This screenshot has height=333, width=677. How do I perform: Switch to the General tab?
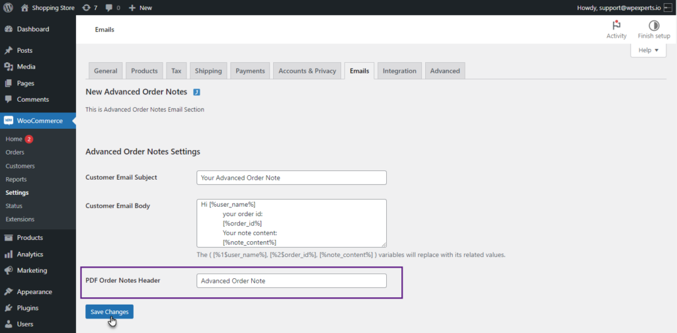[106, 71]
